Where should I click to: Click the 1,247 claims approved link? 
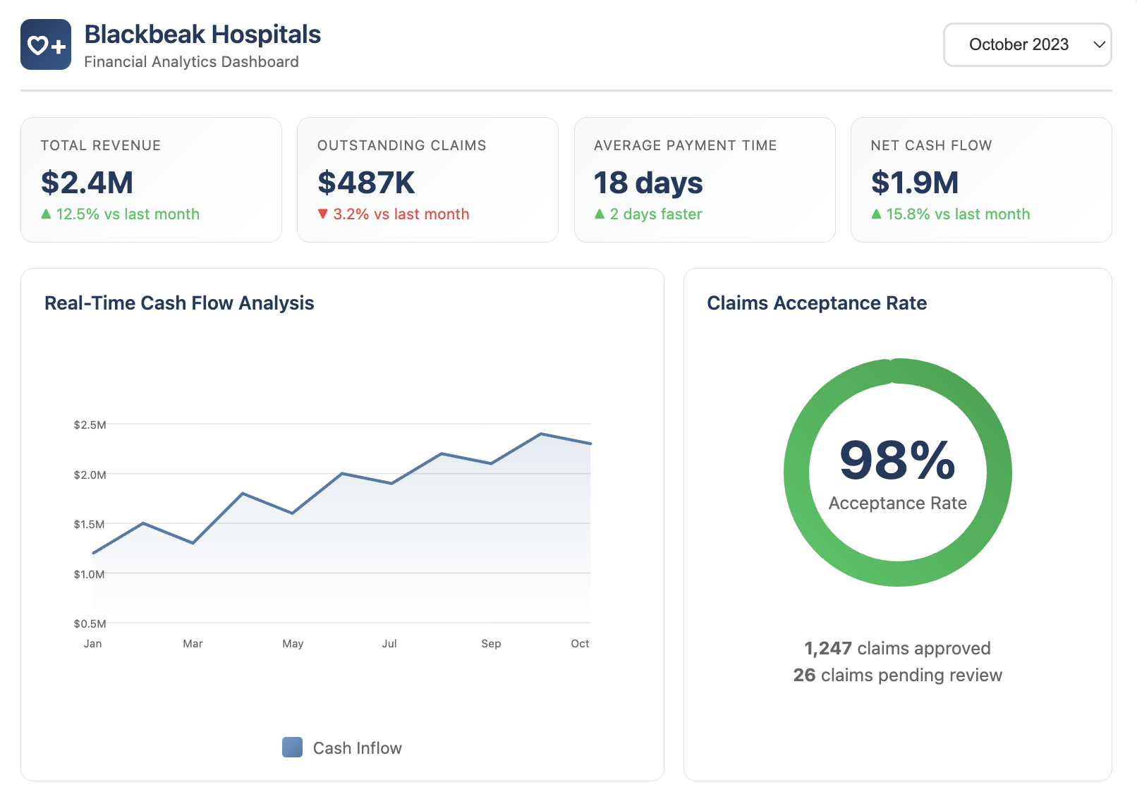click(x=897, y=648)
